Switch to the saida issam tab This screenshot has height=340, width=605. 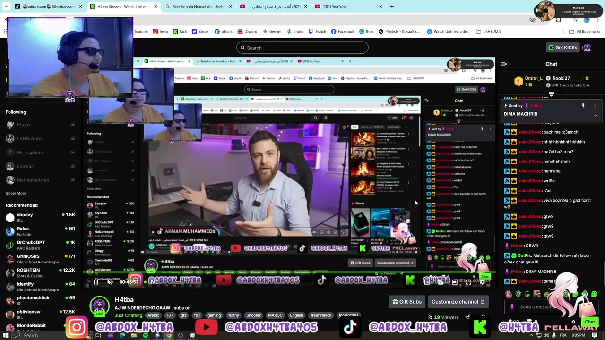(48, 7)
